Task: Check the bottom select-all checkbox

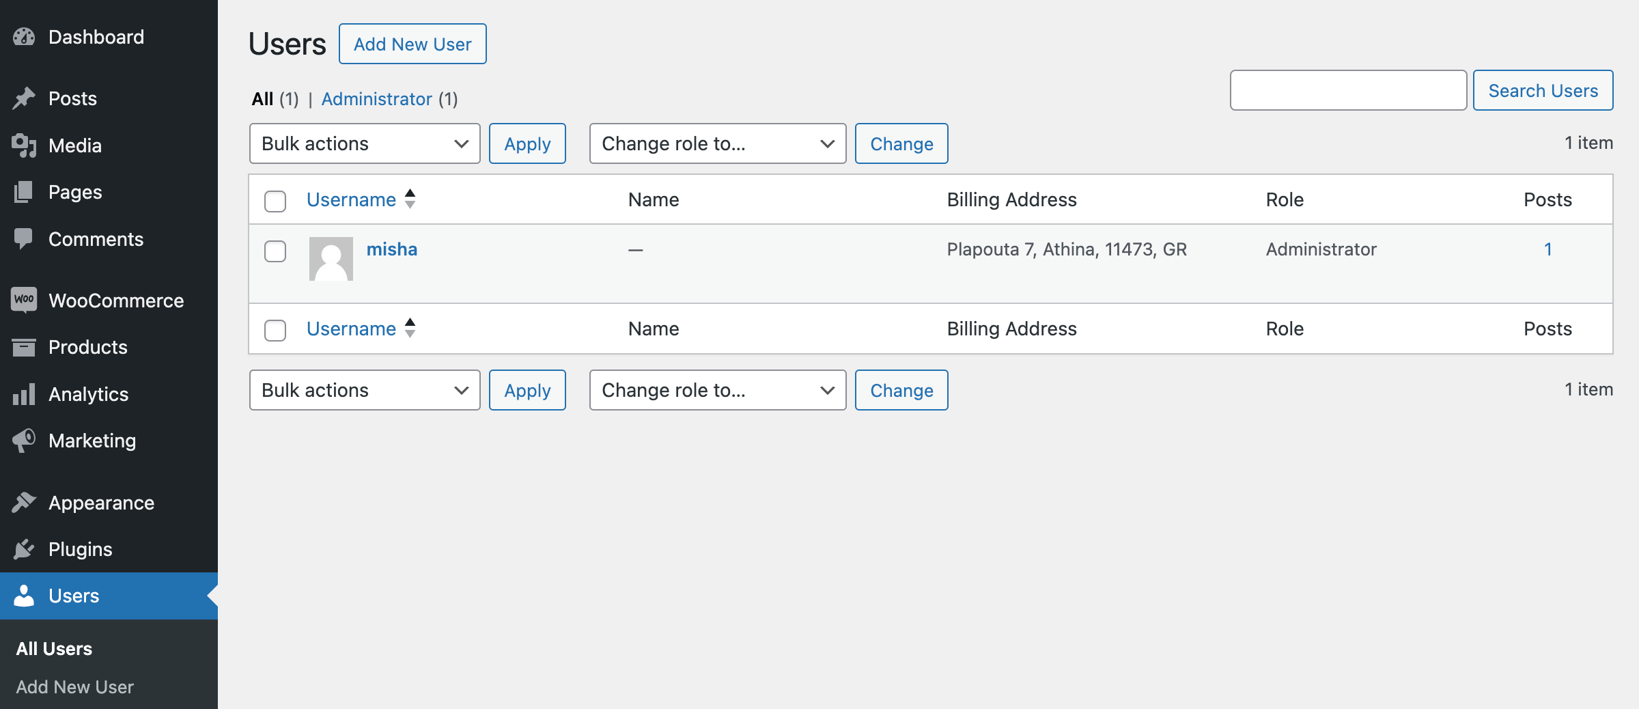Action: point(275,331)
